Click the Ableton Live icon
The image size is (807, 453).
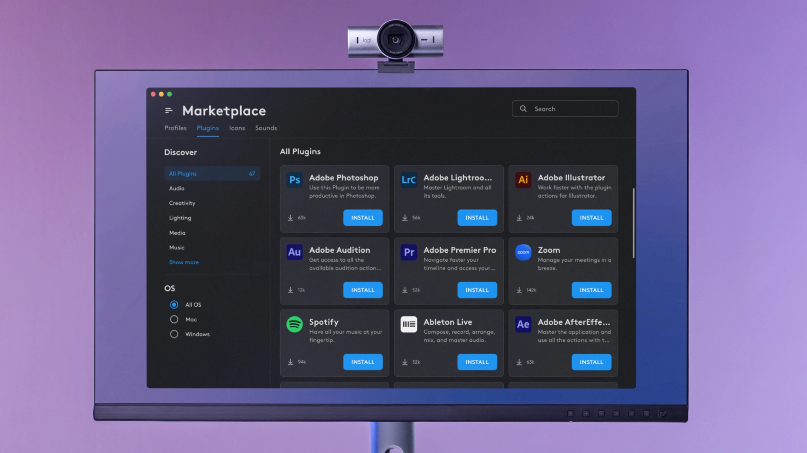(x=409, y=324)
